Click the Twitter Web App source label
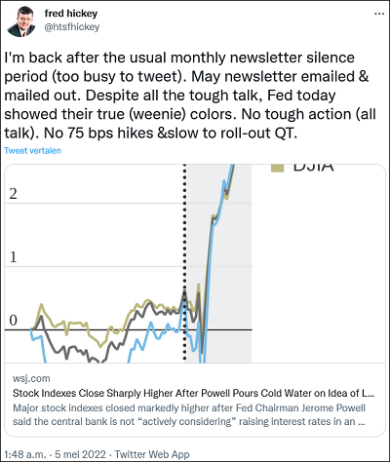The image size is (390, 462). [x=152, y=454]
